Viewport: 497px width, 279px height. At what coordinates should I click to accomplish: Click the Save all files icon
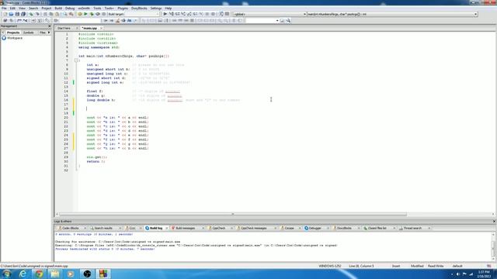[x=23, y=14]
